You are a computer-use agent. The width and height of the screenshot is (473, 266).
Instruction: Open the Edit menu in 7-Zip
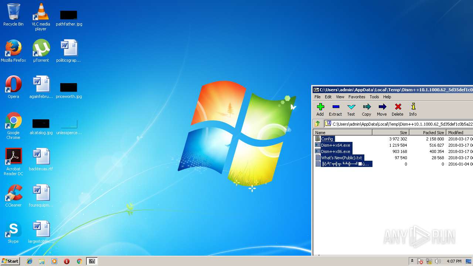click(x=328, y=97)
